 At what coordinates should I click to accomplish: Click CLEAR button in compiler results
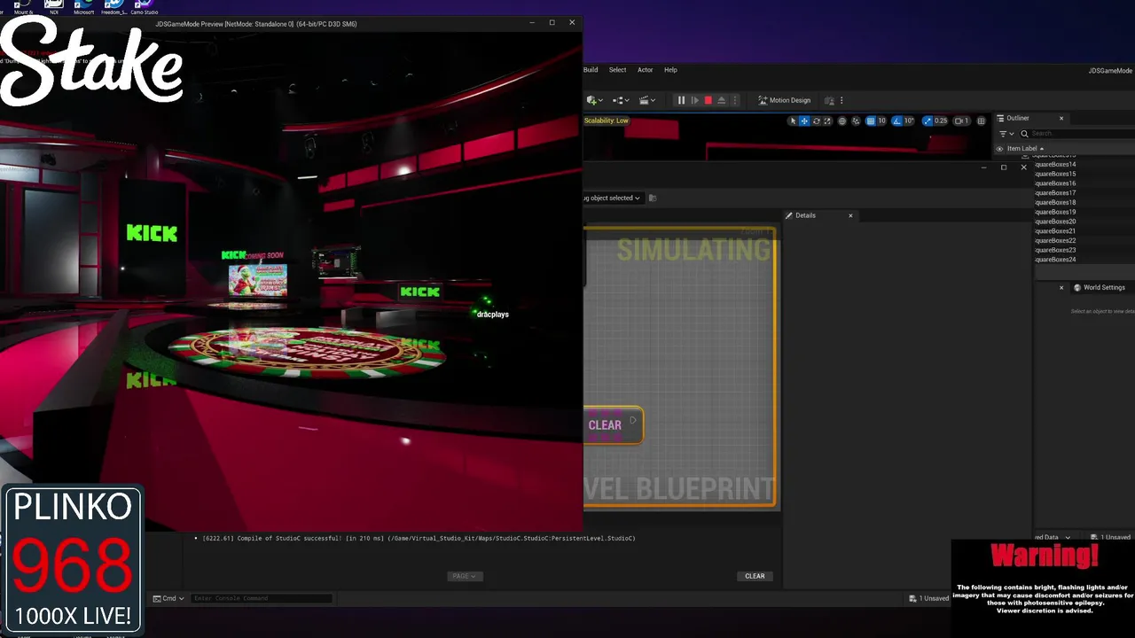755,576
